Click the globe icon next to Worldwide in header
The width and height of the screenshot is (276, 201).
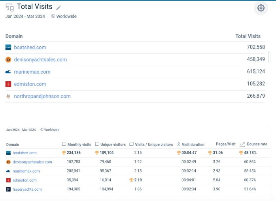coord(53,16)
